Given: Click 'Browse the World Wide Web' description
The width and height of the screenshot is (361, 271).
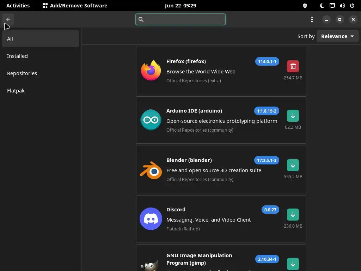Looking at the screenshot, I should 201,72.
